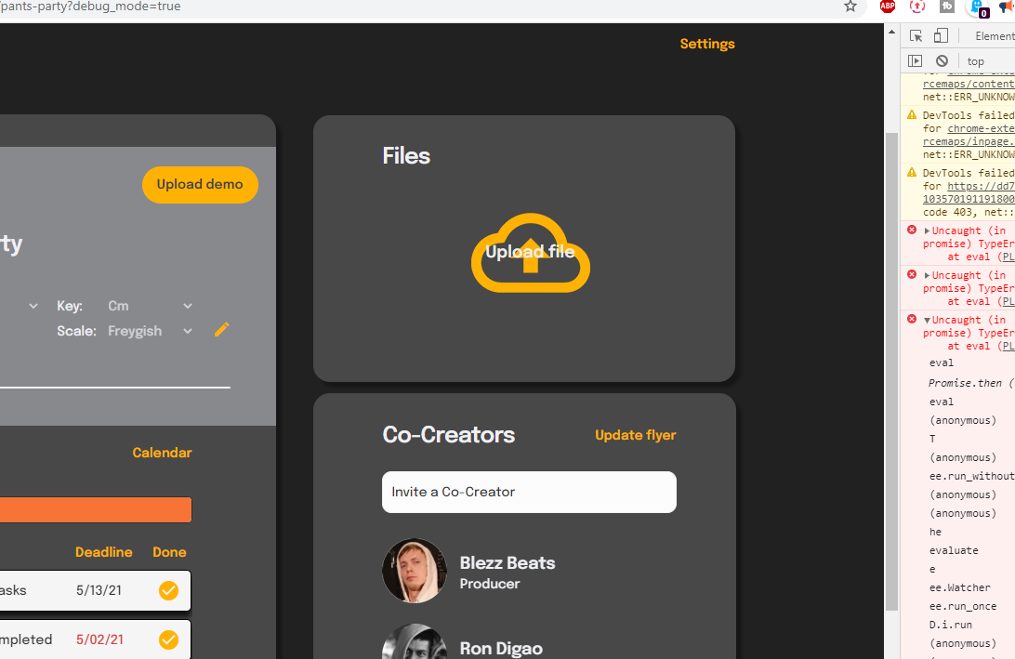Open the megaphone extension icon

pyautogui.click(x=1008, y=7)
